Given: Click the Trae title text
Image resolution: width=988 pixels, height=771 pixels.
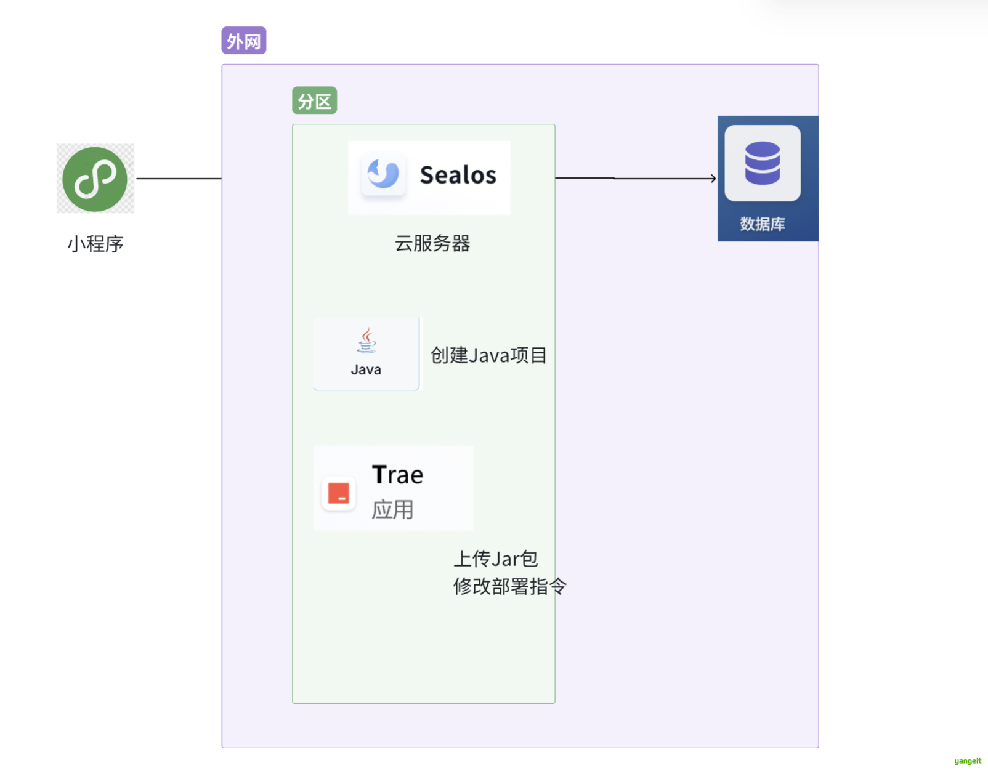Looking at the screenshot, I should click(x=398, y=475).
